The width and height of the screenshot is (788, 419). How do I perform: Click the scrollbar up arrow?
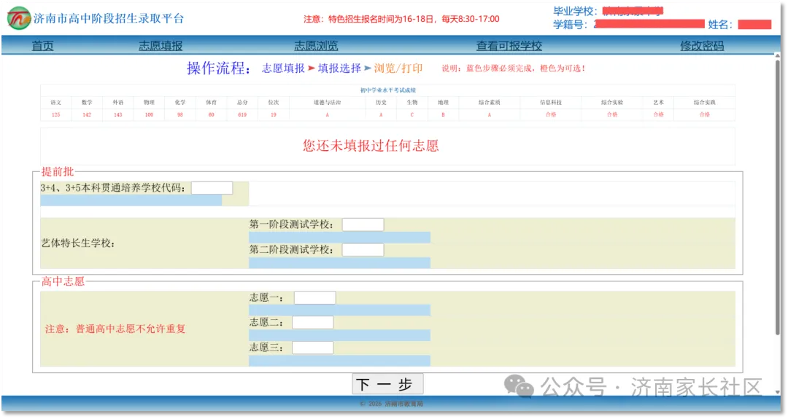click(x=778, y=55)
